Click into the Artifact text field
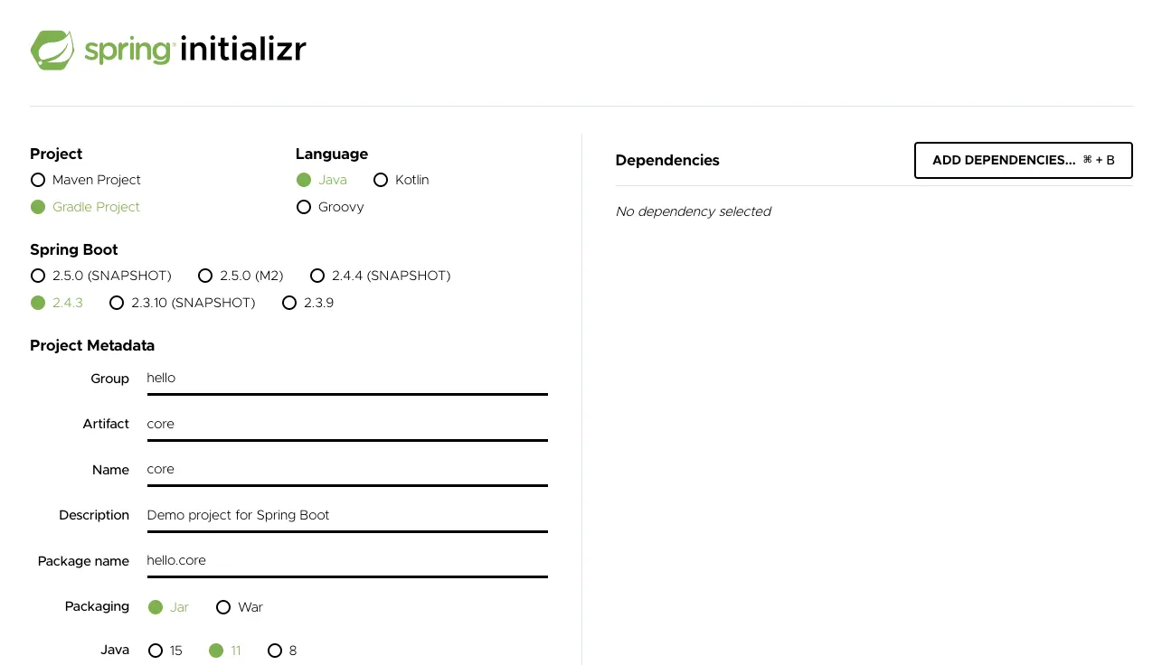 [346, 424]
